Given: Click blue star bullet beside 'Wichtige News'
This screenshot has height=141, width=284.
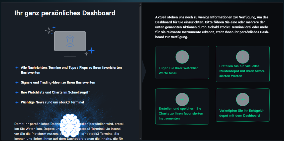Looking at the screenshot, I should tap(17, 102).
